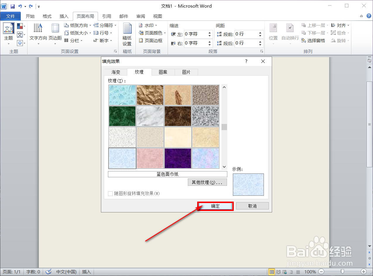
Task: Switch to the 图案 tab in Fill Effects
Action: click(x=163, y=72)
